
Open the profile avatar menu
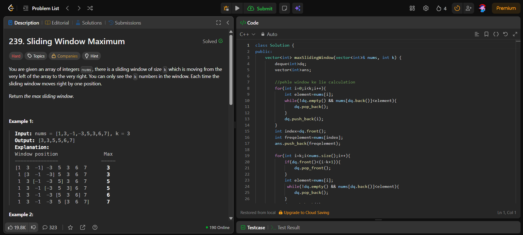(x=482, y=8)
